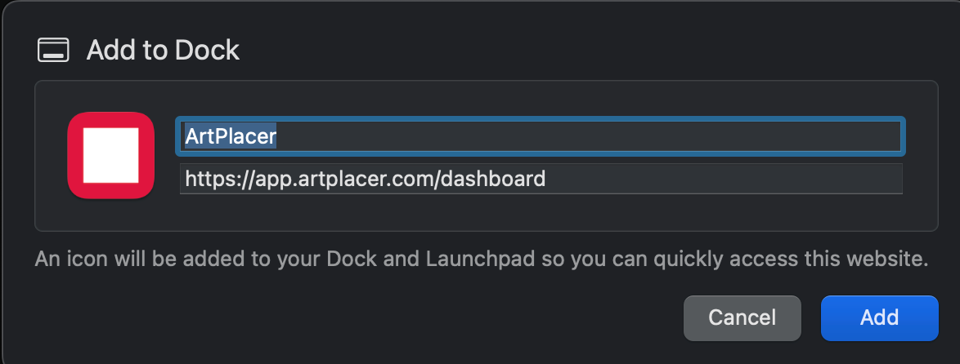Click the Dock and Launchpad description text
960x364 pixels.
point(482,259)
